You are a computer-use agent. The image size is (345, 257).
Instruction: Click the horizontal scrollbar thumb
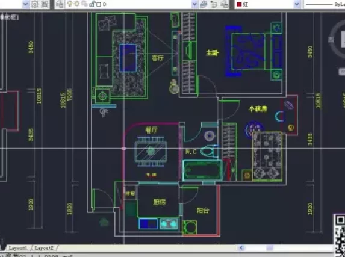click(x=270, y=248)
